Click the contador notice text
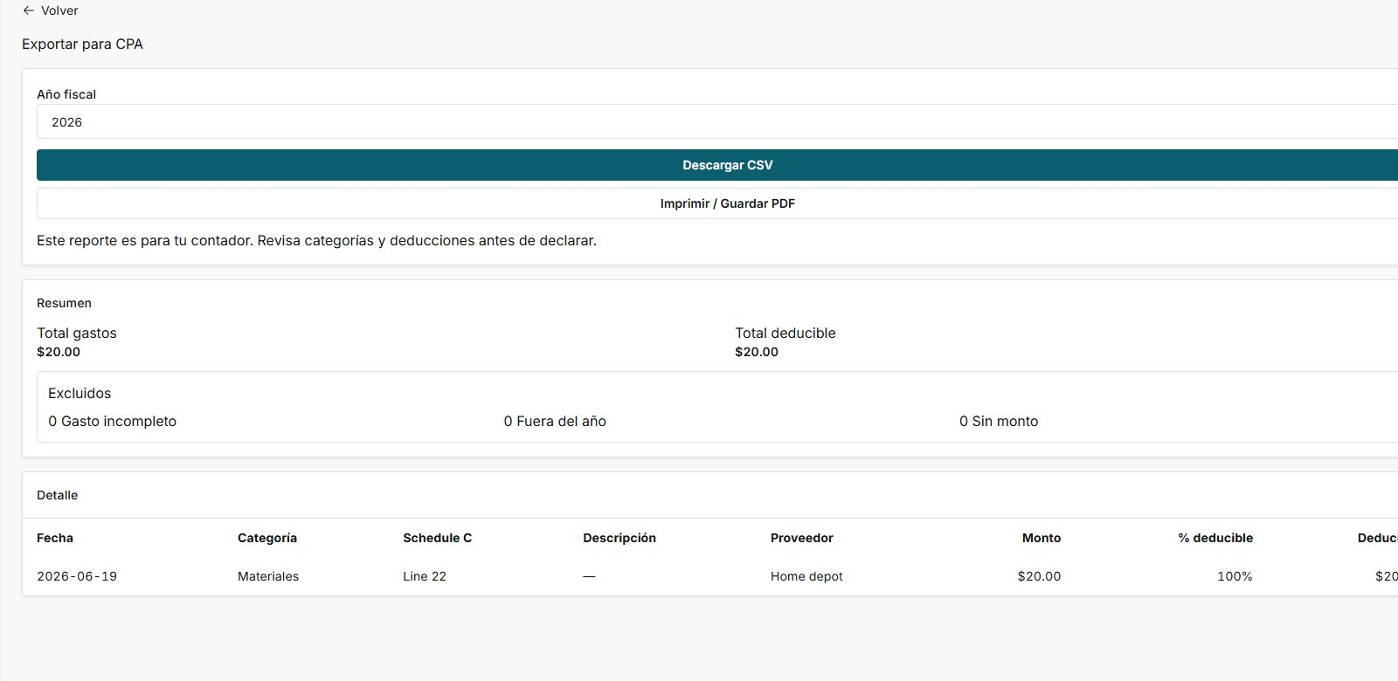This screenshot has width=1398, height=681. pyautogui.click(x=316, y=240)
